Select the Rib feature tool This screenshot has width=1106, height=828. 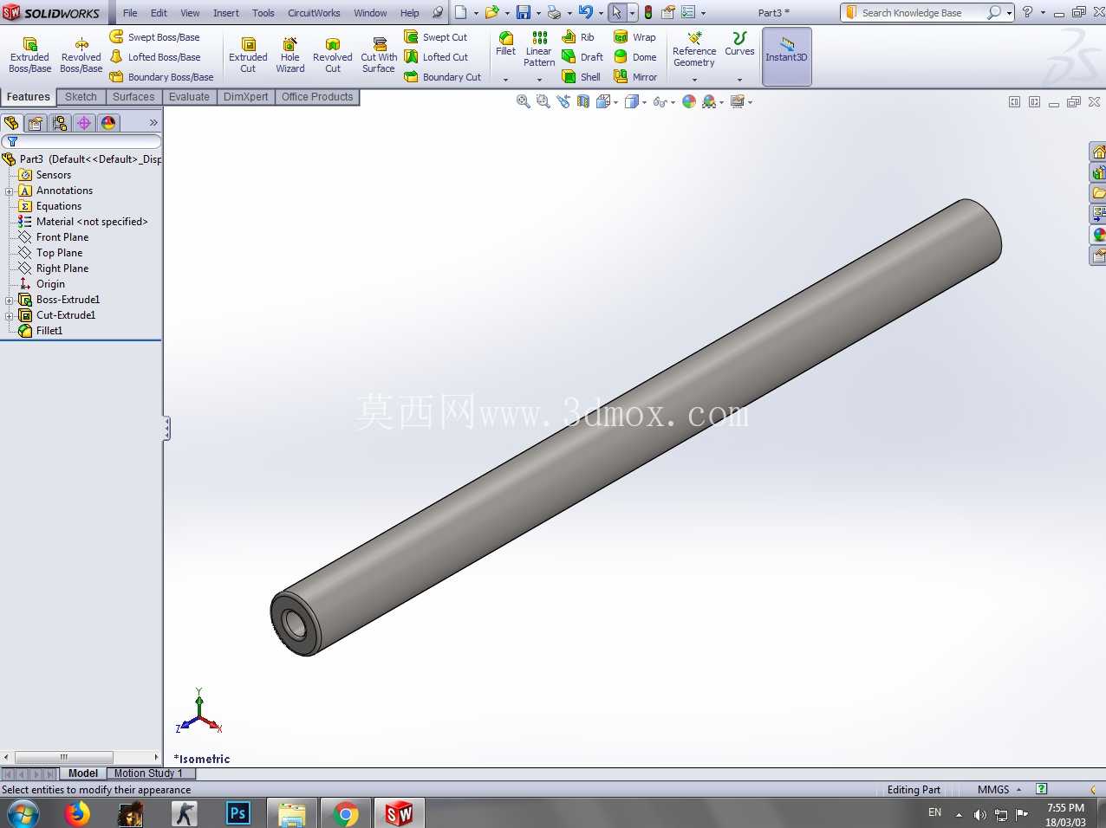click(x=578, y=37)
